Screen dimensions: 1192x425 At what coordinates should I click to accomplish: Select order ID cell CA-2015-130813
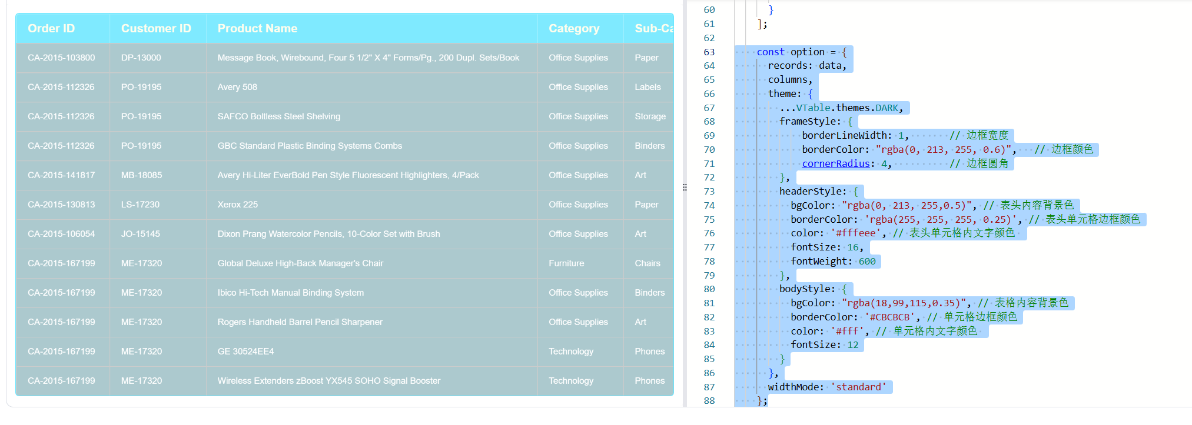pyautogui.click(x=62, y=205)
